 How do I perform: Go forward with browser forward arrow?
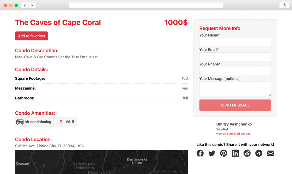pos(32,5)
